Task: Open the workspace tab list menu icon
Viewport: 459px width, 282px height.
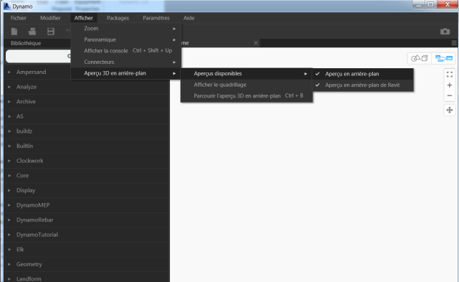Action: click(x=454, y=43)
